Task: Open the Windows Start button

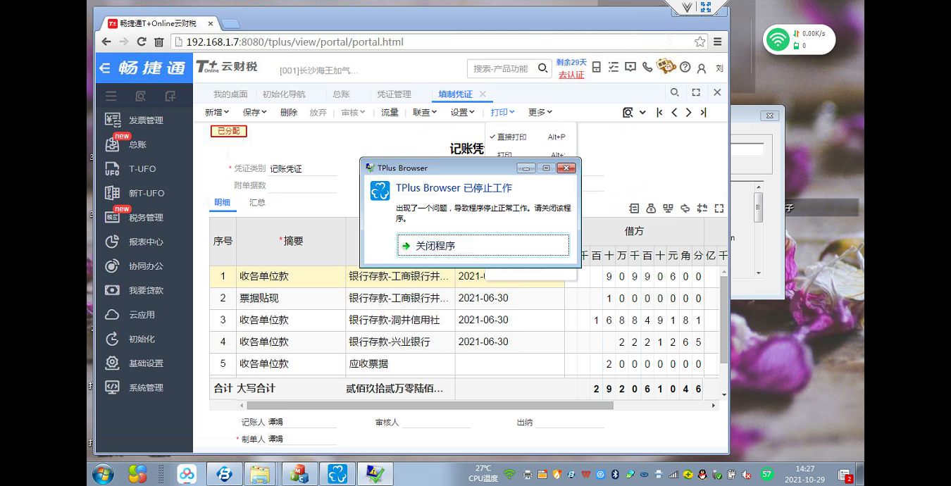Action: tap(104, 473)
